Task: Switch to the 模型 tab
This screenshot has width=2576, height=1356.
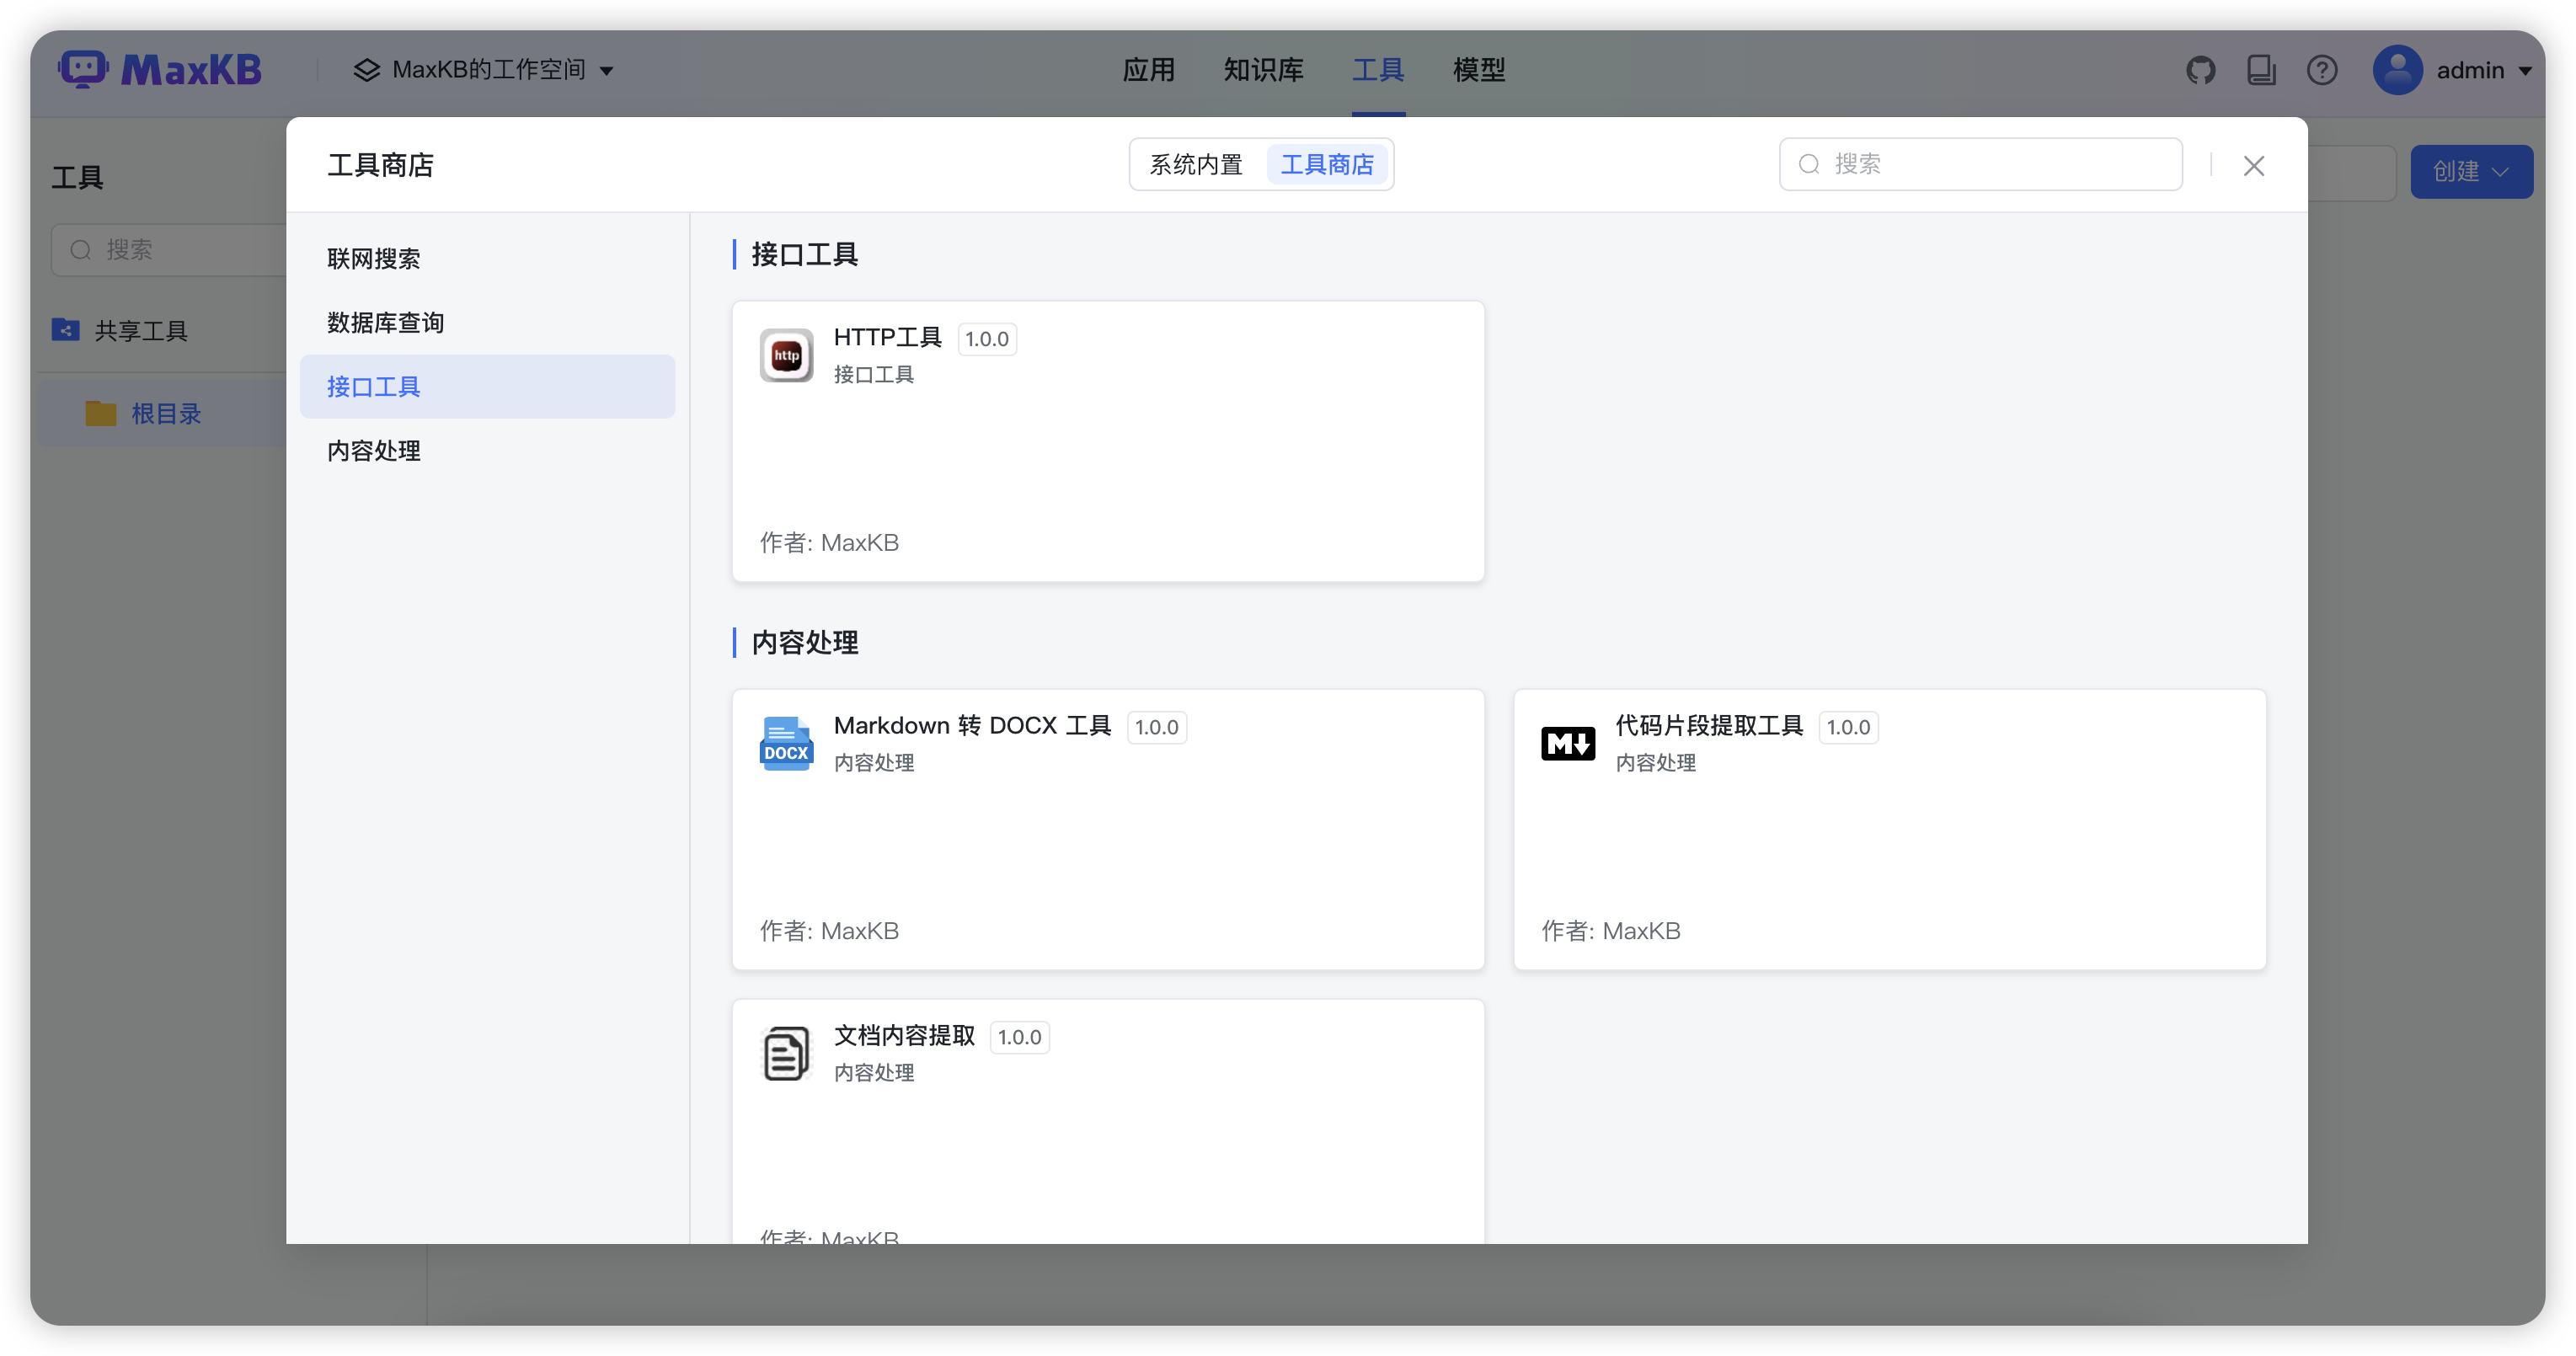Action: click(x=1479, y=70)
